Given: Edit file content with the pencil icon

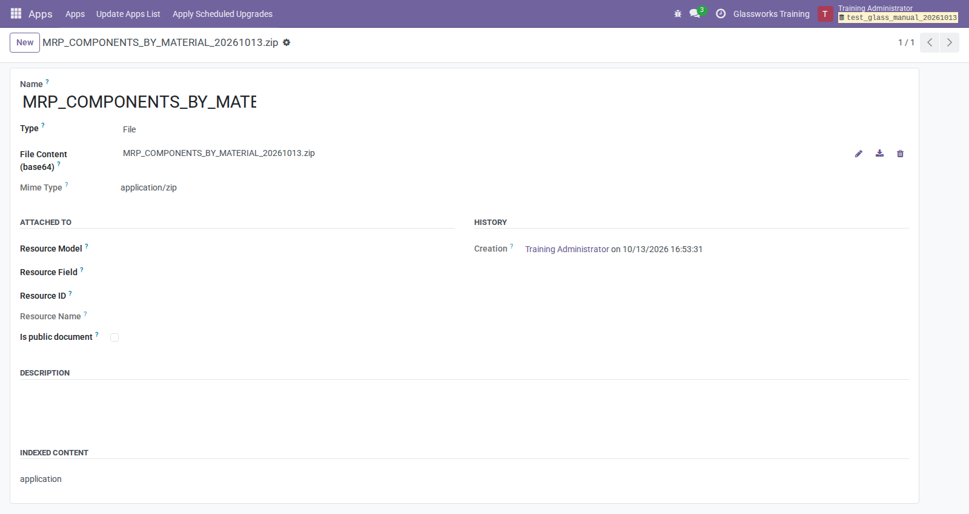Looking at the screenshot, I should pos(859,154).
